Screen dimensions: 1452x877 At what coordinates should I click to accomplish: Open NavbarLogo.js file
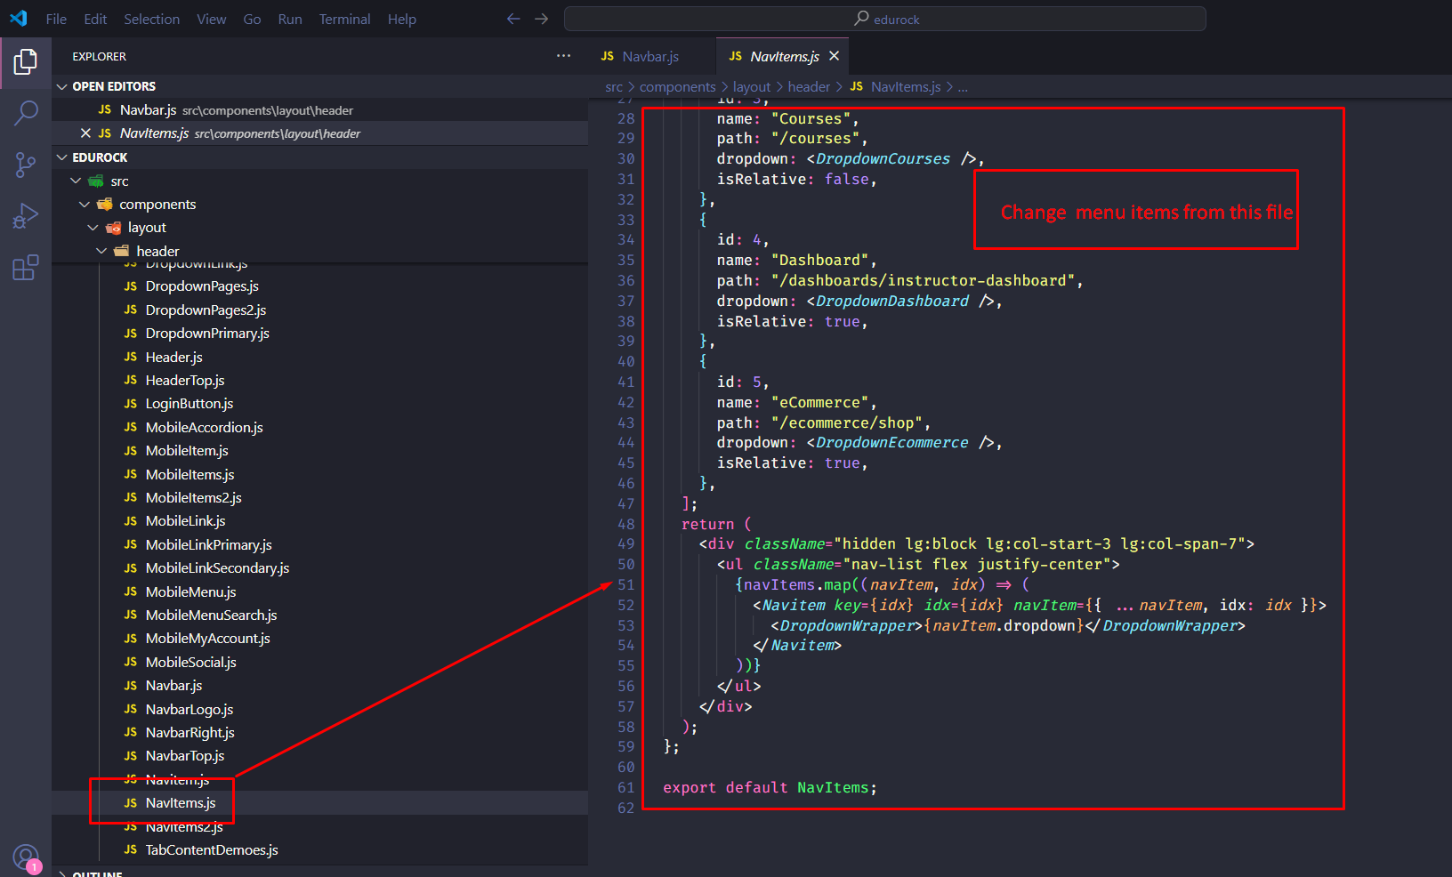coord(319,709)
